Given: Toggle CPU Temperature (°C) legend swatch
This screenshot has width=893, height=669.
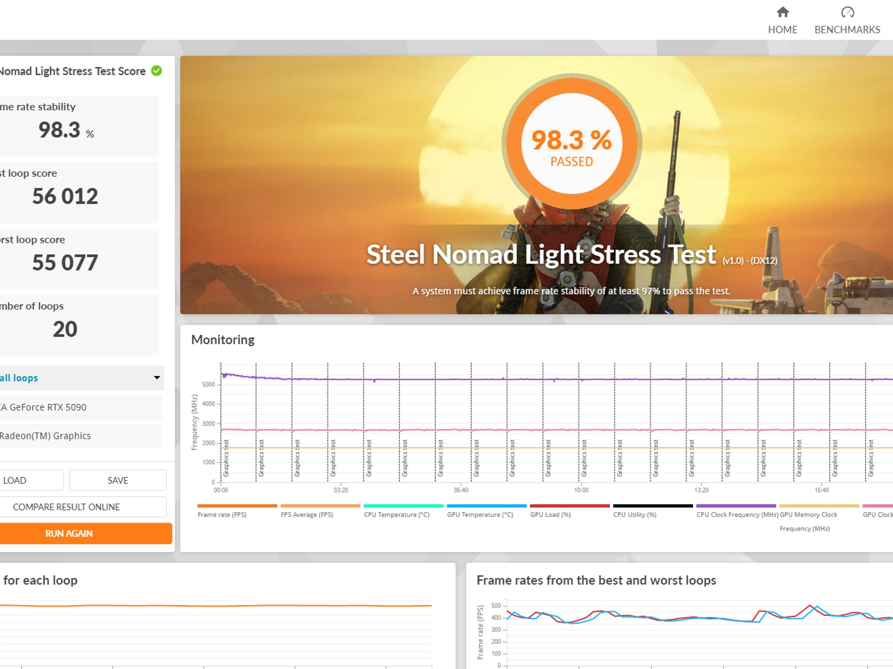Looking at the screenshot, I should pyautogui.click(x=404, y=506).
